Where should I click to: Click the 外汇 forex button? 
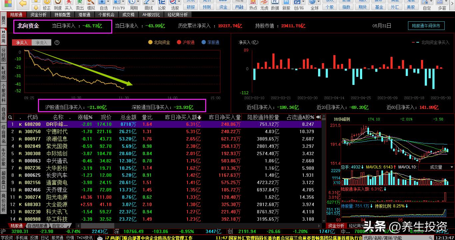pos(395,7)
